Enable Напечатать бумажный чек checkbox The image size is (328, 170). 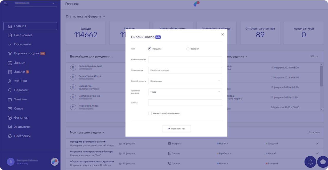[150, 114]
